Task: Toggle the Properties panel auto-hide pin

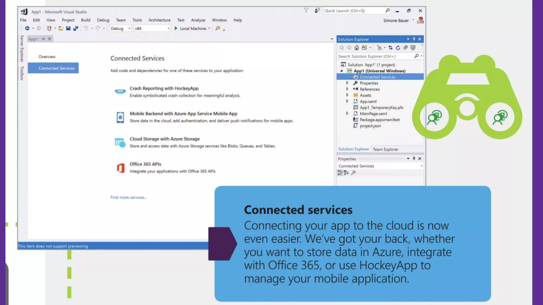Action: [414, 159]
